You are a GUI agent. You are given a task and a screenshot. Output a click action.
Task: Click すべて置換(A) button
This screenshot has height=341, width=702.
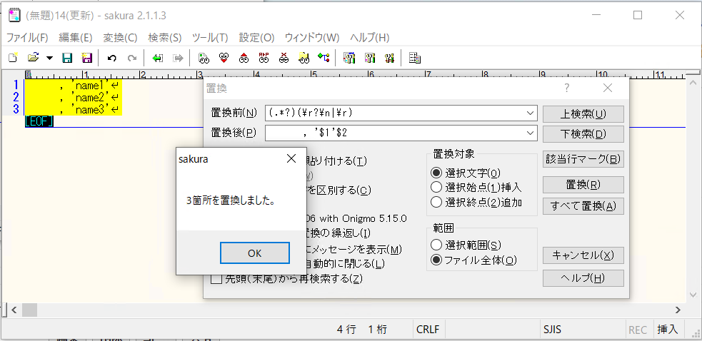(x=583, y=206)
